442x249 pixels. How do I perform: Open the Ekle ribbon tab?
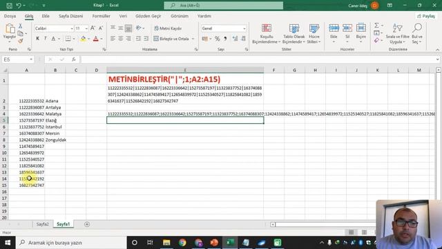coord(46,16)
